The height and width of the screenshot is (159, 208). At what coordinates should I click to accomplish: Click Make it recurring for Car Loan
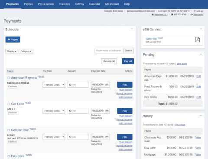124,119
